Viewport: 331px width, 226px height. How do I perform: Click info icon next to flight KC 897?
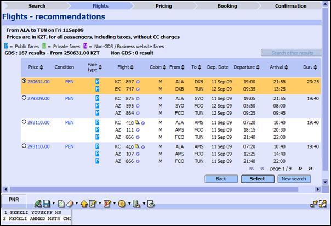(x=138, y=81)
